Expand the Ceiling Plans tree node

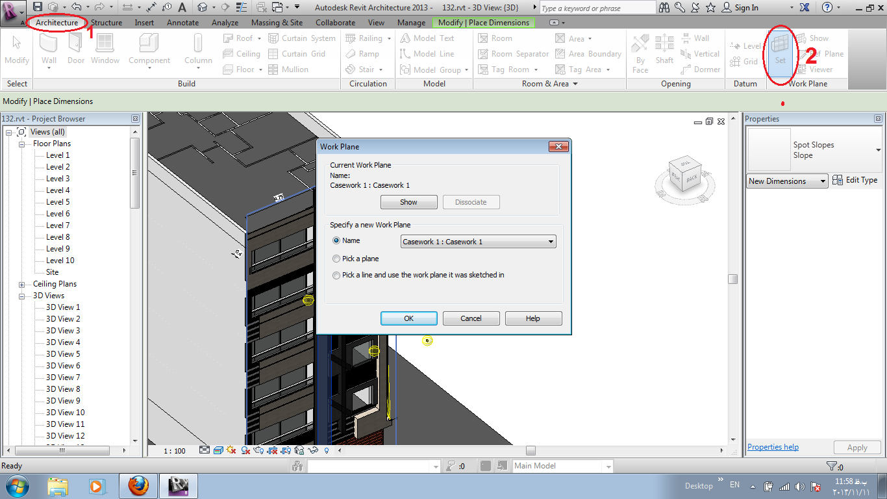pyautogui.click(x=21, y=285)
